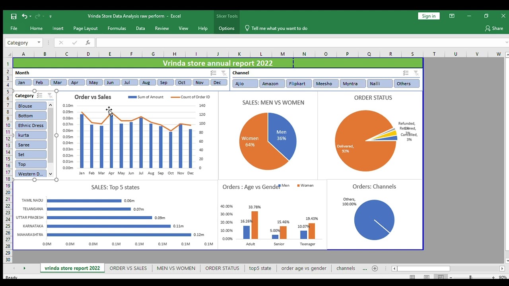
Task: Open Slicer Tools Options tab
Action: click(x=226, y=28)
